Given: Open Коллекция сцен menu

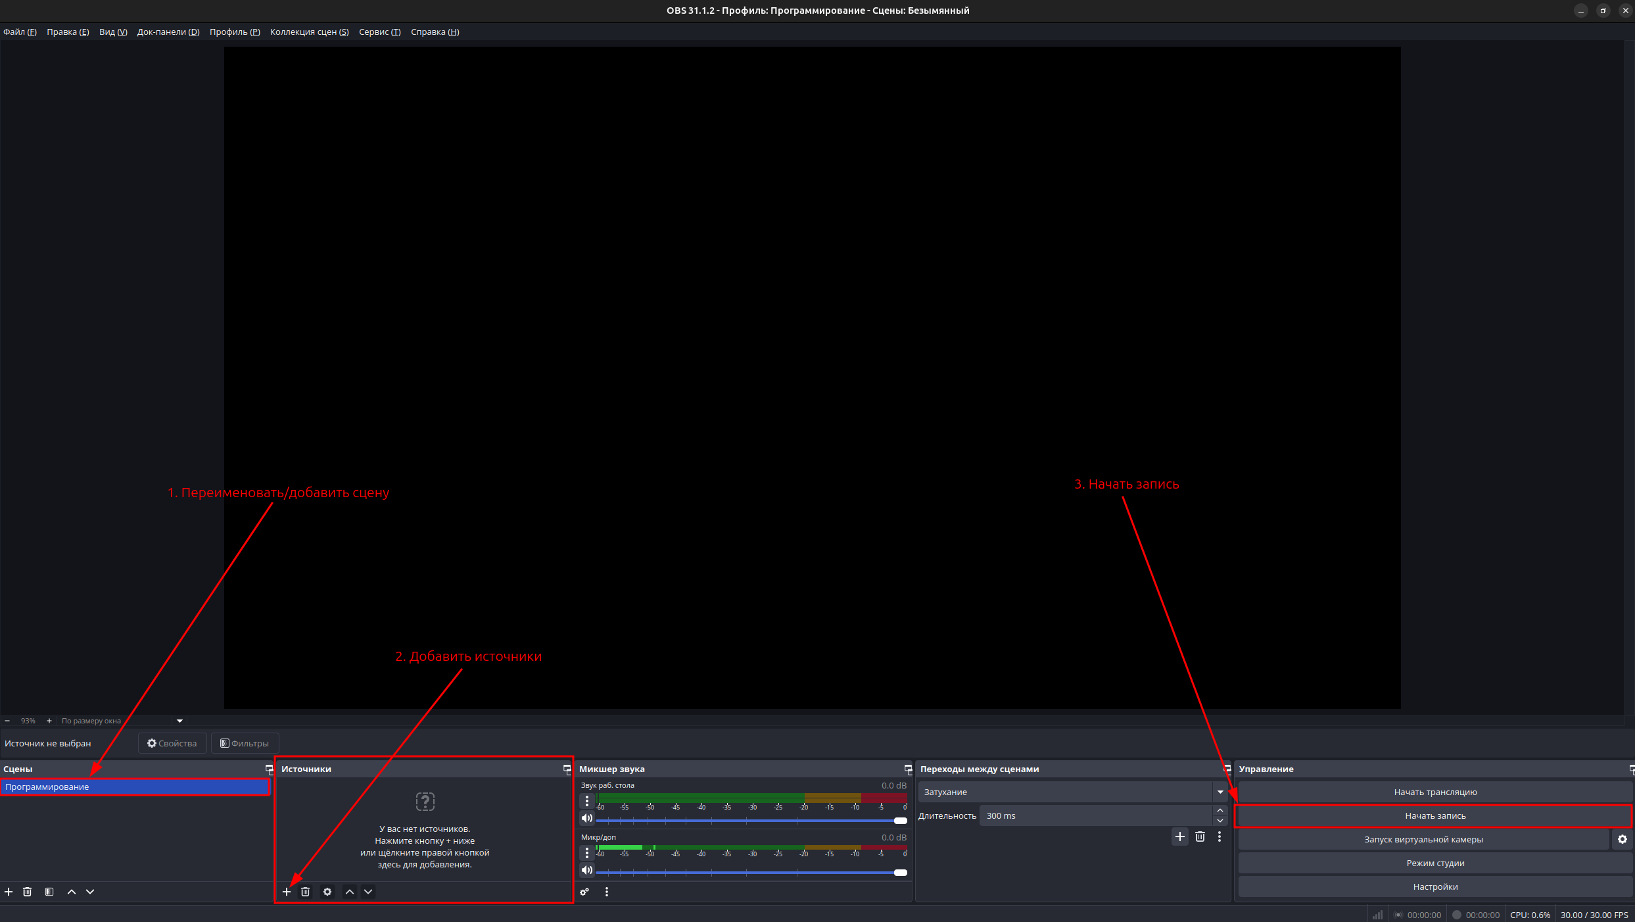Looking at the screenshot, I should coord(309,32).
